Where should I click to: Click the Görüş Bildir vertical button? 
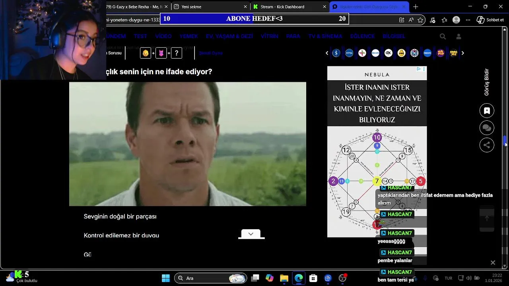click(x=486, y=82)
